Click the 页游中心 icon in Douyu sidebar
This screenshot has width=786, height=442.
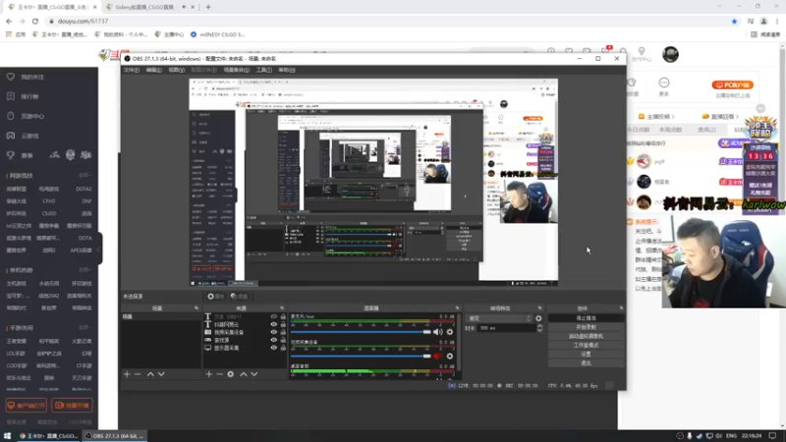(x=11, y=116)
